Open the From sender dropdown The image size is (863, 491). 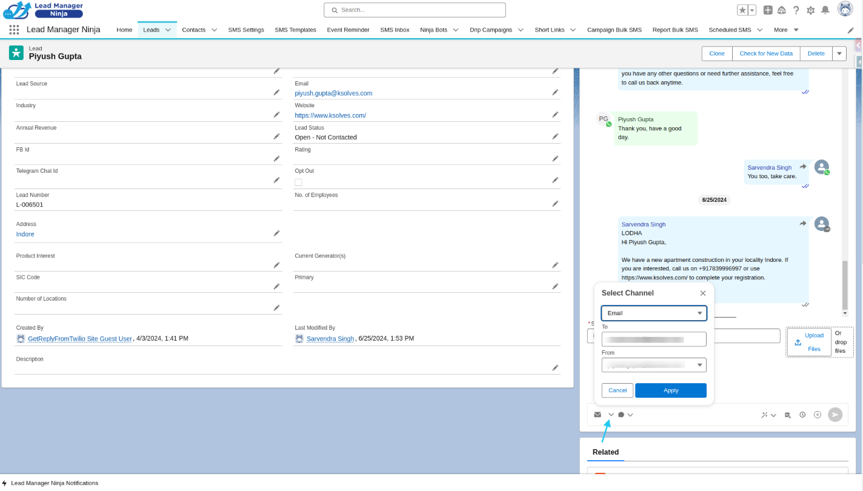654,365
